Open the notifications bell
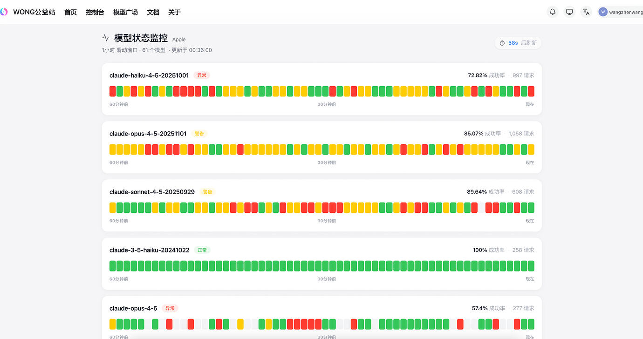 click(553, 12)
